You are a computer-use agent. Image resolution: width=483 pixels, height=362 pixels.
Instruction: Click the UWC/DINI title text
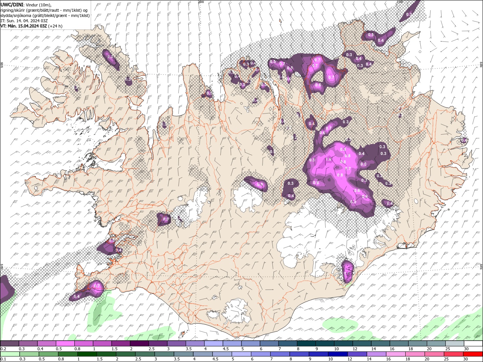pos(12,5)
